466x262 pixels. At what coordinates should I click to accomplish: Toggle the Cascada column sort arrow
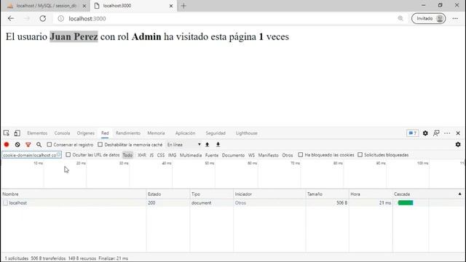point(459,194)
